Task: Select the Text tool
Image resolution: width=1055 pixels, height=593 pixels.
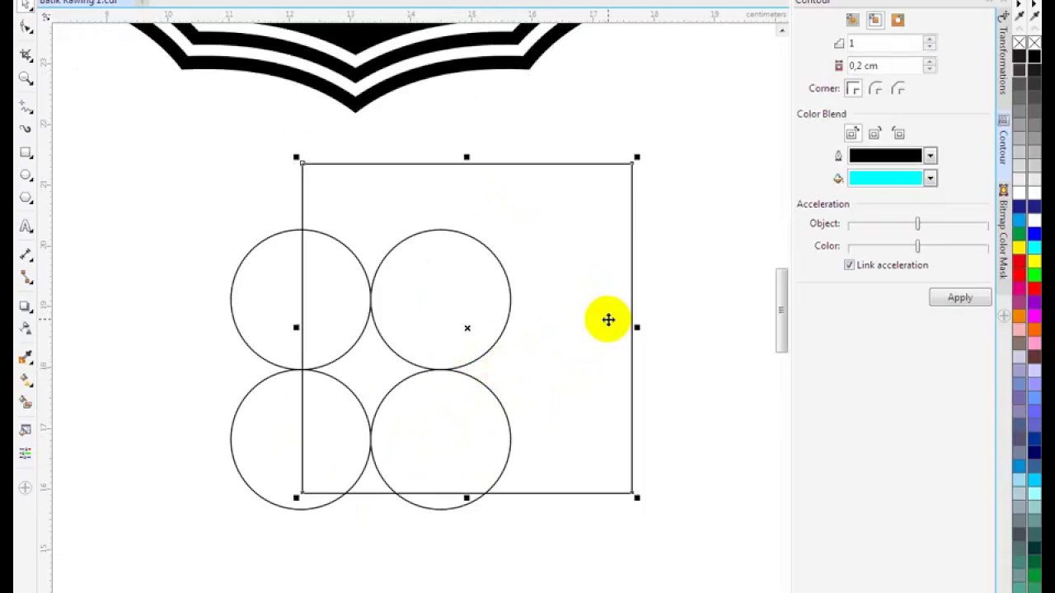Action: (26, 226)
